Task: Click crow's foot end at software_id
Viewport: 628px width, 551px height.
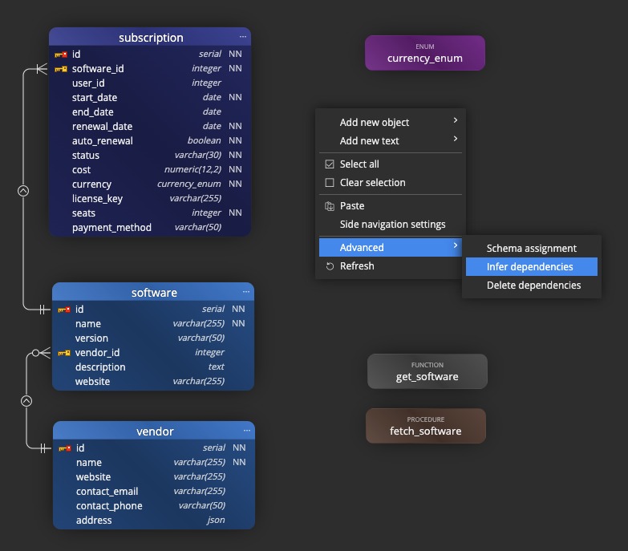Action: coord(42,69)
